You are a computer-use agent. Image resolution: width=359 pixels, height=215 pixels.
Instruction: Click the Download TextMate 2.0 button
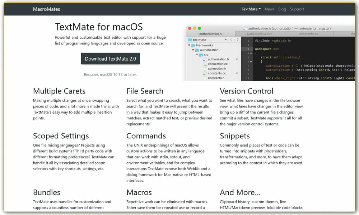pyautogui.click(x=110, y=58)
